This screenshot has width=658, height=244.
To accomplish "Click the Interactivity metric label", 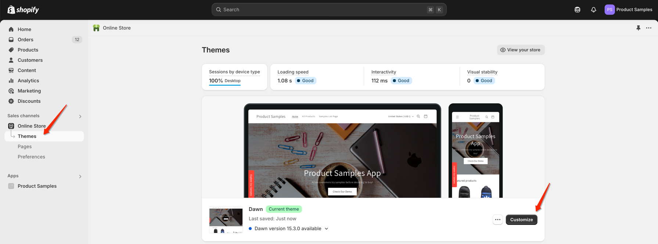I will 384,72.
